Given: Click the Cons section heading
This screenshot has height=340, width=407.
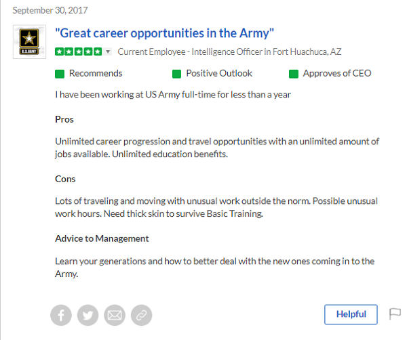Looking at the screenshot, I should coord(65,179).
